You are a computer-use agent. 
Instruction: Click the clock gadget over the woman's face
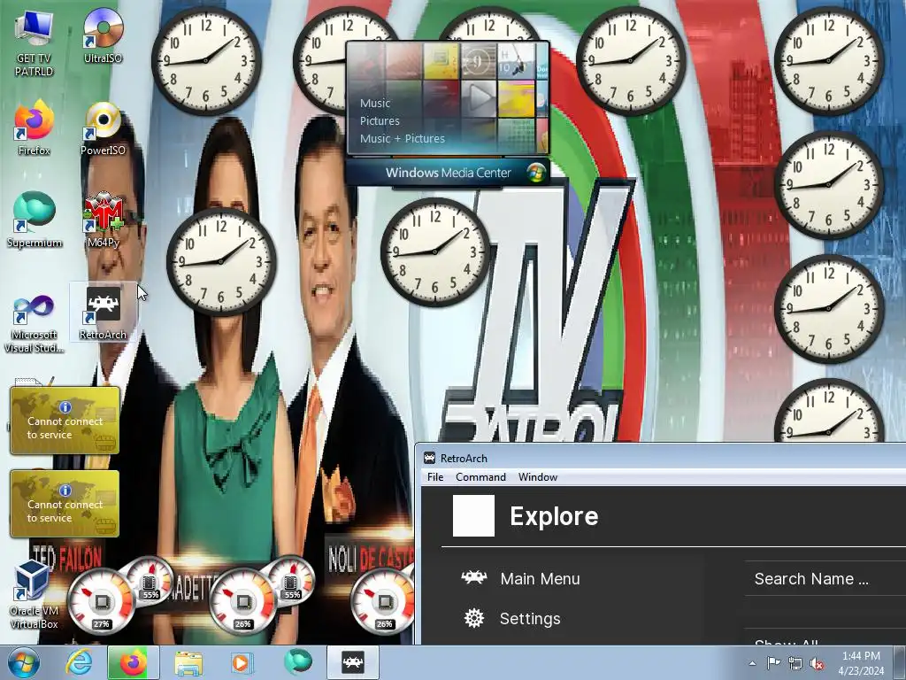(221, 261)
